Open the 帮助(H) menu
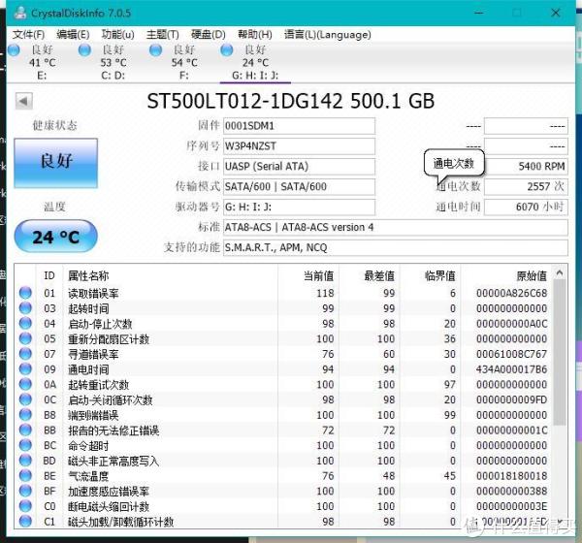The image size is (582, 543). click(x=254, y=35)
